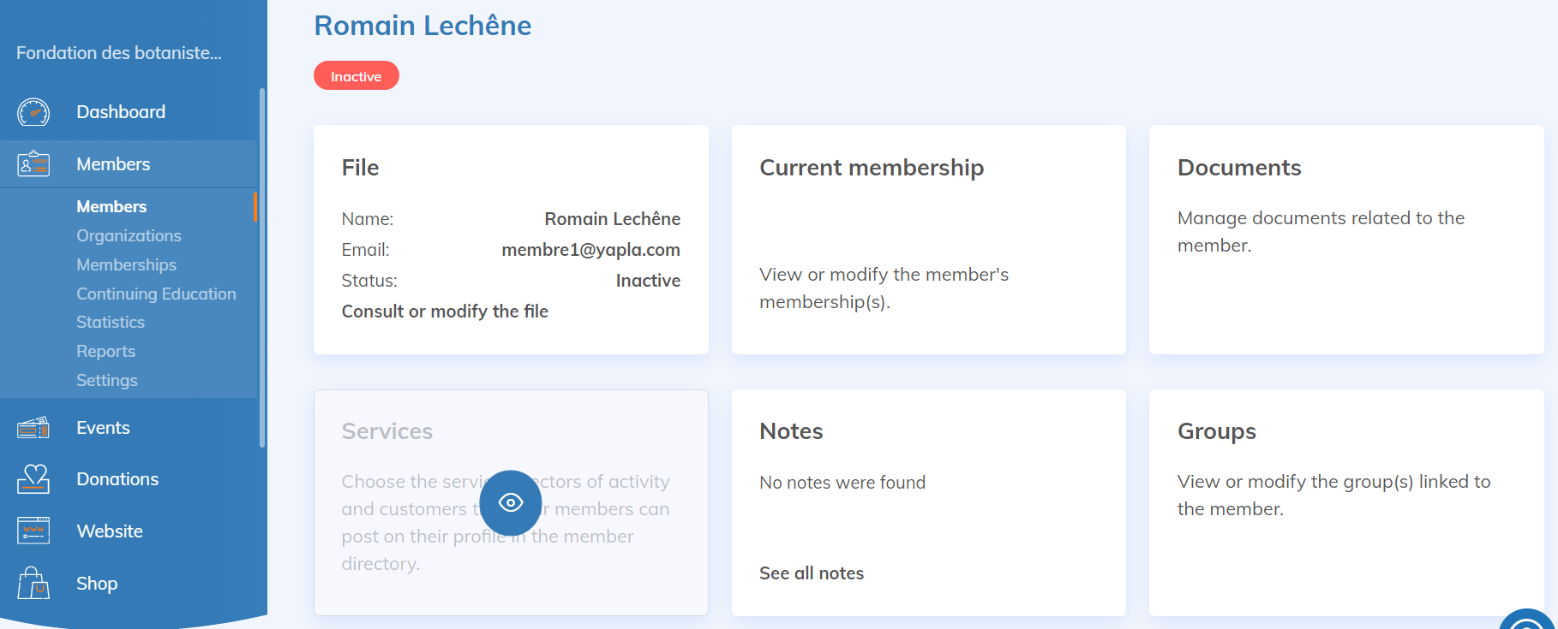Screen dimensions: 1558x629
Task: Click the sidebar vertical scrollbar
Action: point(262,267)
